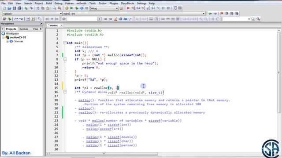Open the <global> scope dropdown
Screen dimensions: 282x158
[61, 14]
